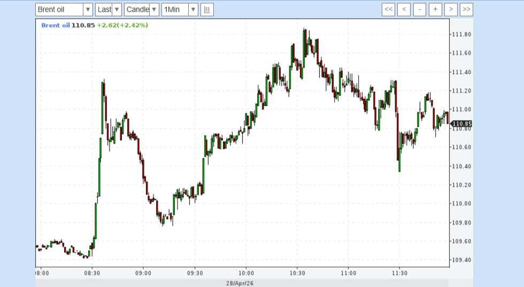Step chart back with < button
The height and width of the screenshot is (287, 524).
[404, 9]
